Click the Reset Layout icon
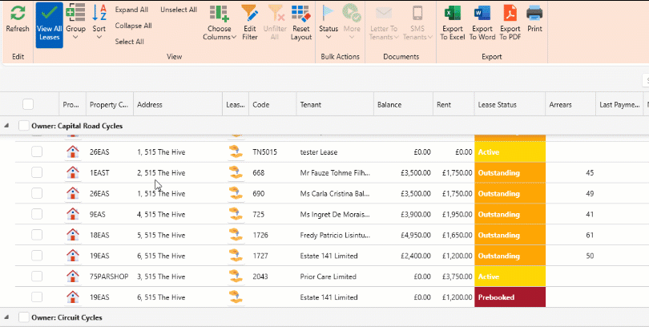 pos(301,14)
